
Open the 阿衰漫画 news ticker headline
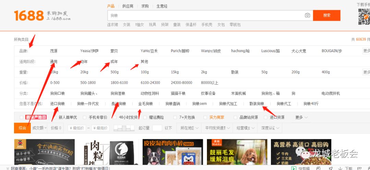(61, 168)
